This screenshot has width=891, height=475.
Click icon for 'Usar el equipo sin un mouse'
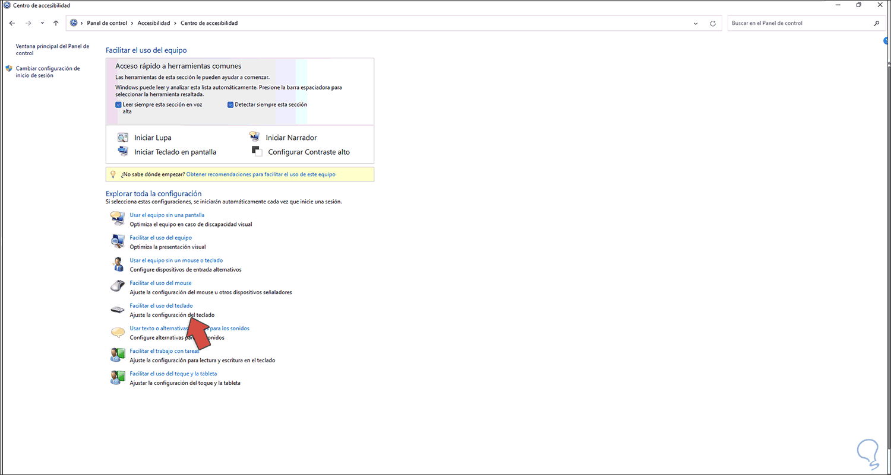pyautogui.click(x=117, y=264)
